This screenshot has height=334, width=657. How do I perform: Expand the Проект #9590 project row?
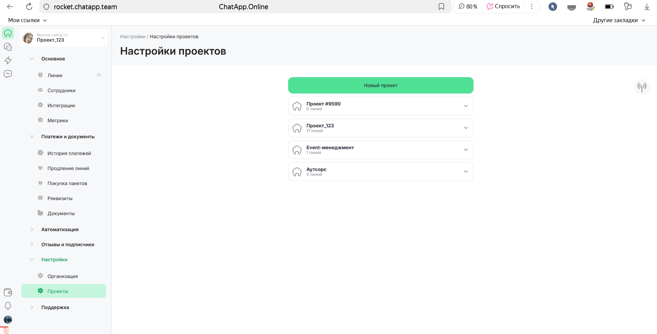pos(465,106)
